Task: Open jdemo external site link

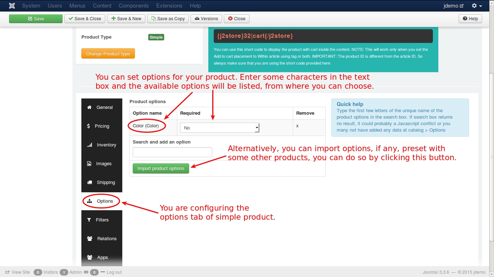Action: pos(453,6)
